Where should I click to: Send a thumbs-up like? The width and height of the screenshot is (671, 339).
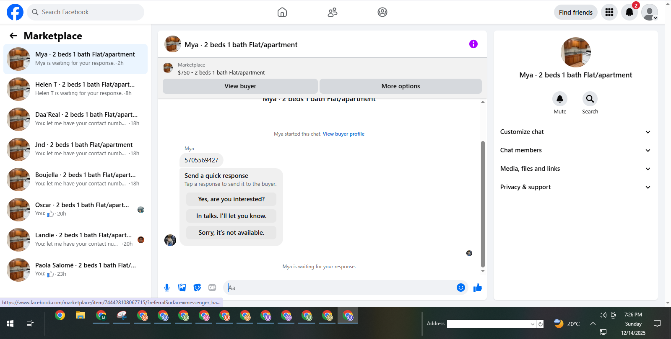point(478,288)
